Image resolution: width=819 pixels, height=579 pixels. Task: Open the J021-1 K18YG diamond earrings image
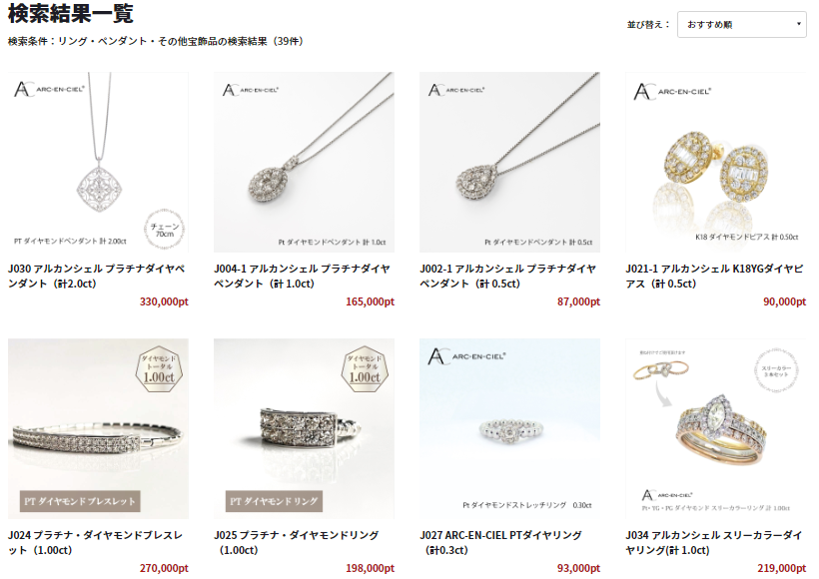[x=715, y=163]
